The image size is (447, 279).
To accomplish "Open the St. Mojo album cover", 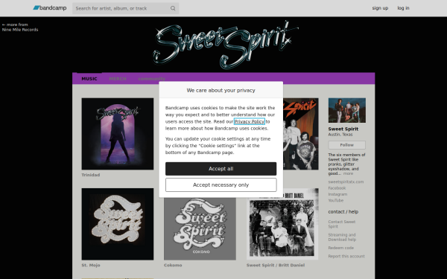I will (118, 224).
